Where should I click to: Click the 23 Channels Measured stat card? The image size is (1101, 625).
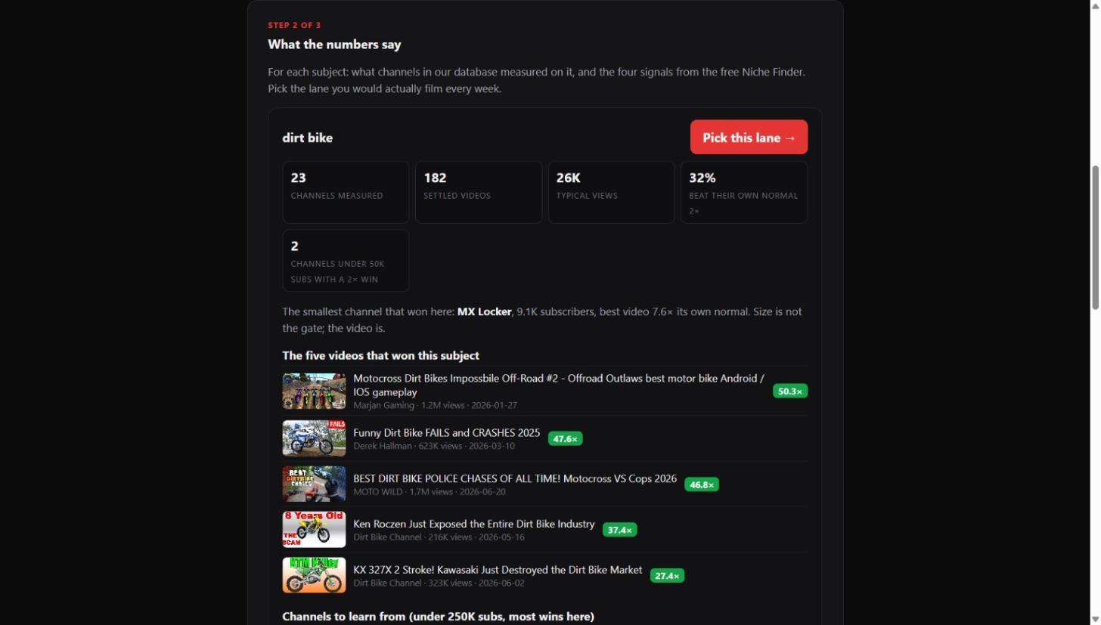click(x=346, y=192)
